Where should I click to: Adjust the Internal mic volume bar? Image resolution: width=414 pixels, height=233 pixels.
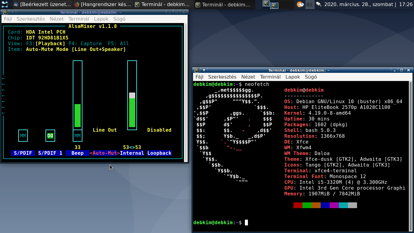132,95
